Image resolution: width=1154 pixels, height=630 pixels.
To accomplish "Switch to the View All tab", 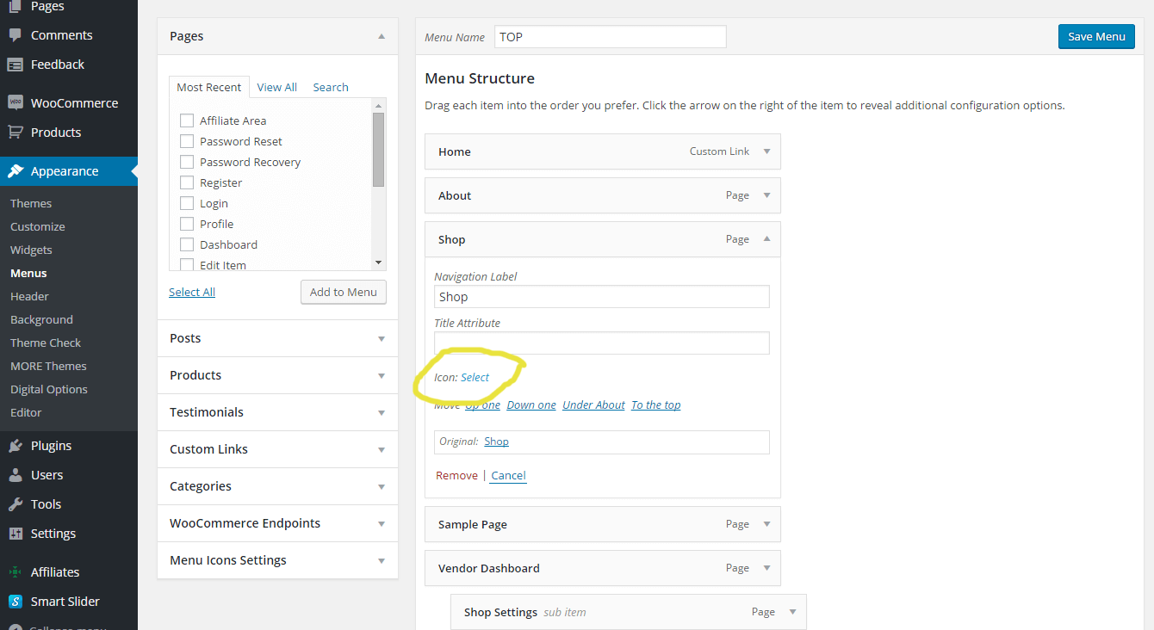I will (277, 87).
